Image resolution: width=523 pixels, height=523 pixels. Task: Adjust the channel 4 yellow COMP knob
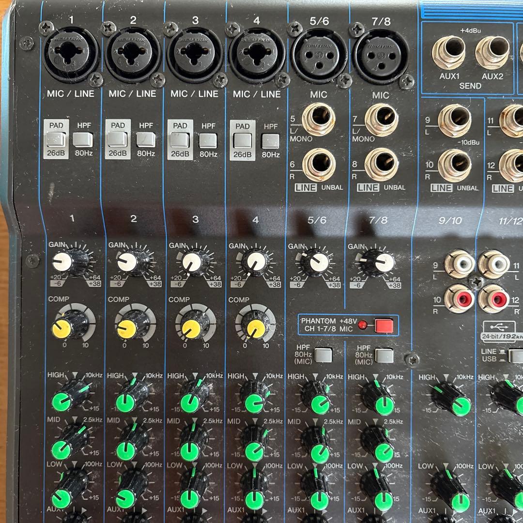pyautogui.click(x=253, y=325)
